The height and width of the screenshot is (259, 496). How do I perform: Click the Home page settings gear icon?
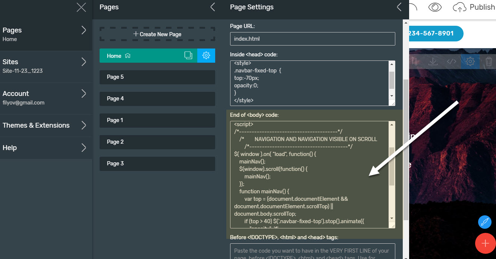click(206, 56)
